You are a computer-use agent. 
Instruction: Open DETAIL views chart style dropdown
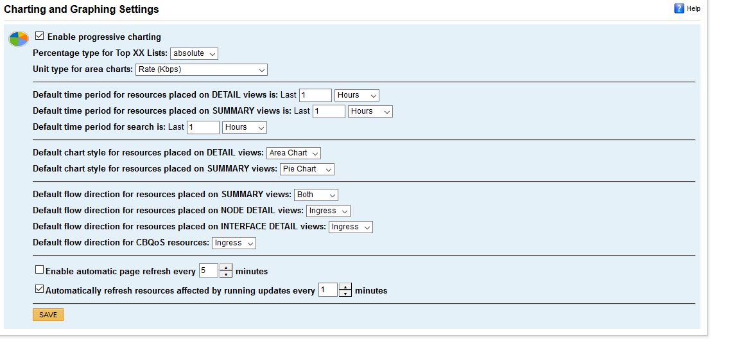pyautogui.click(x=293, y=153)
